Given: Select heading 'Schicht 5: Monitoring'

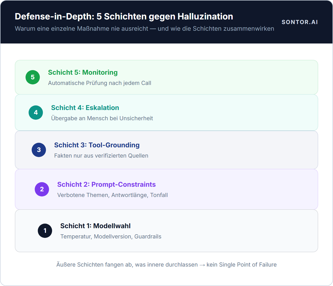Looking at the screenshot, I should click(83, 72).
